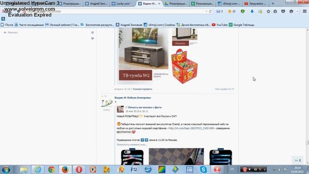
Task: Open the chat bubble toolbar icon
Action: (291, 12)
